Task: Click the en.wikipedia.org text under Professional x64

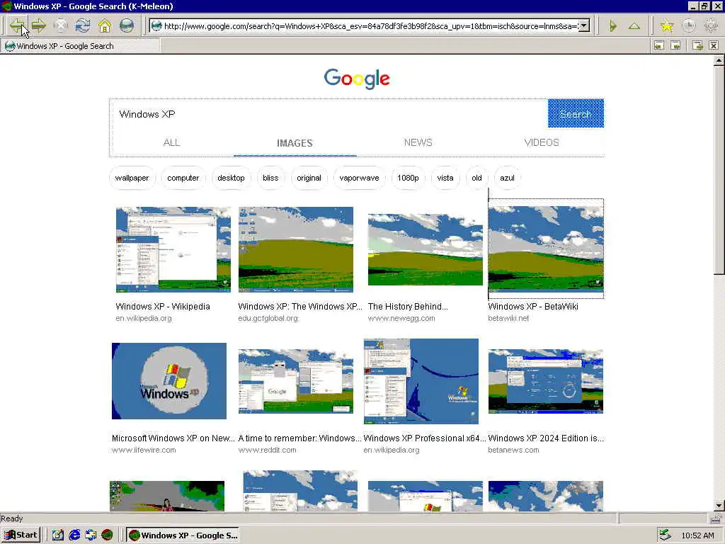Action: pyautogui.click(x=392, y=450)
